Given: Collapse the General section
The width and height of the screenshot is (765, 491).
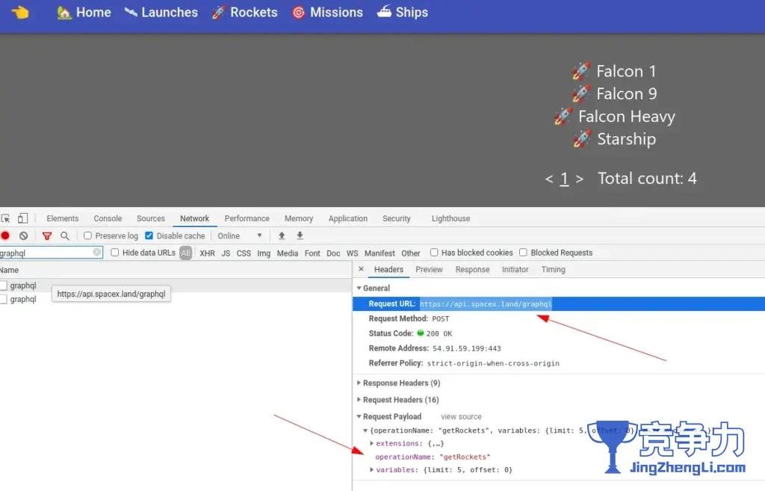Looking at the screenshot, I should [x=359, y=288].
